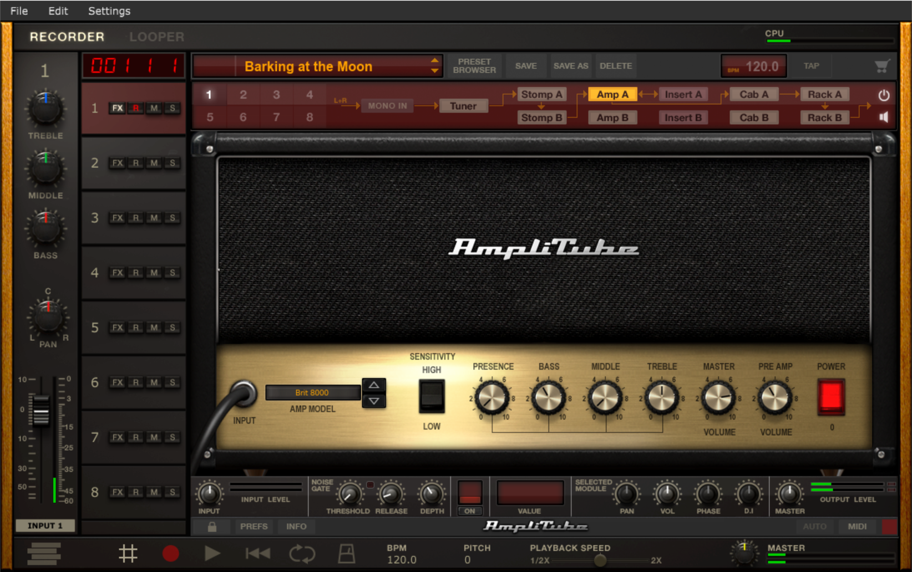Open the INFO panel

tap(296, 527)
